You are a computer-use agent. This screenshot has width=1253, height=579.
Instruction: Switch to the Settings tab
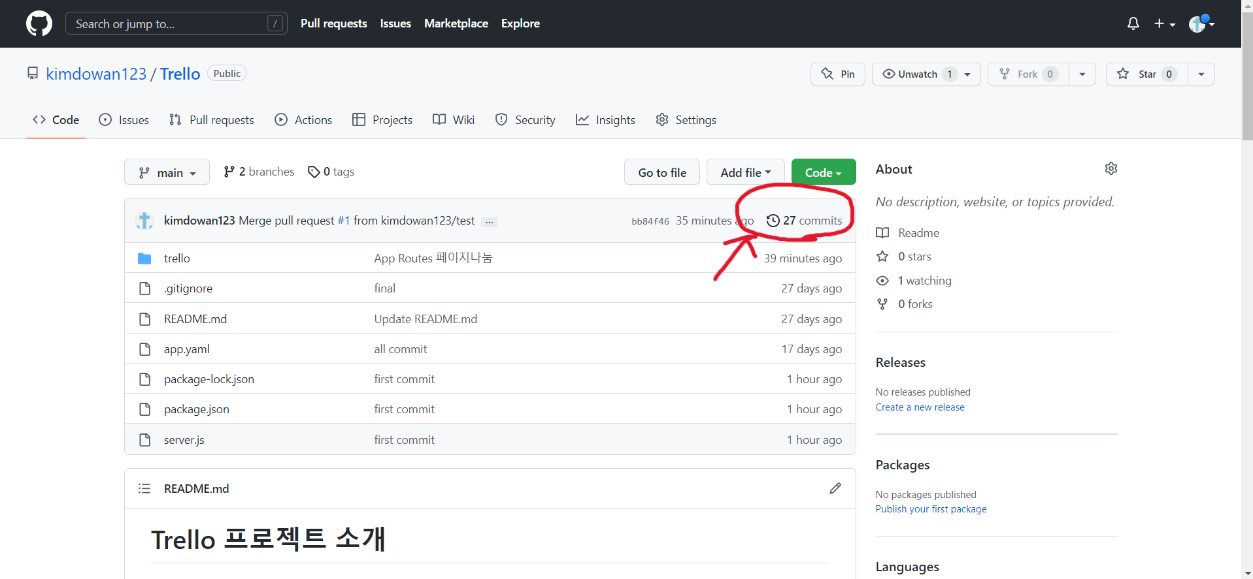coord(686,120)
